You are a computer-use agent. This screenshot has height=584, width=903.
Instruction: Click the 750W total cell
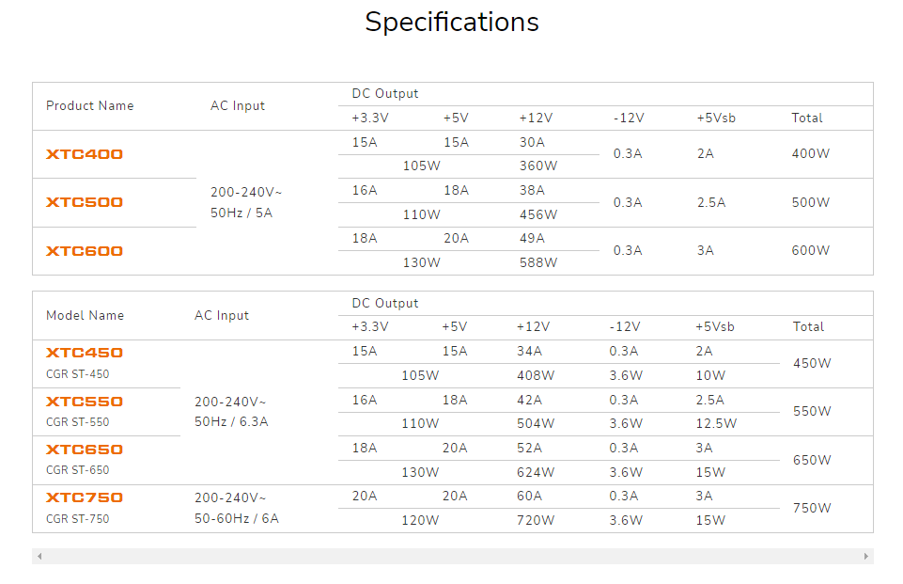[x=812, y=508]
